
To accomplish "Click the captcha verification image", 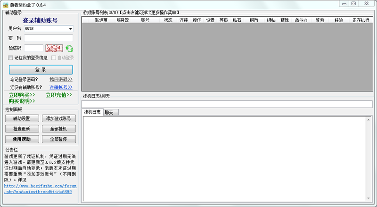I will coord(54,48).
